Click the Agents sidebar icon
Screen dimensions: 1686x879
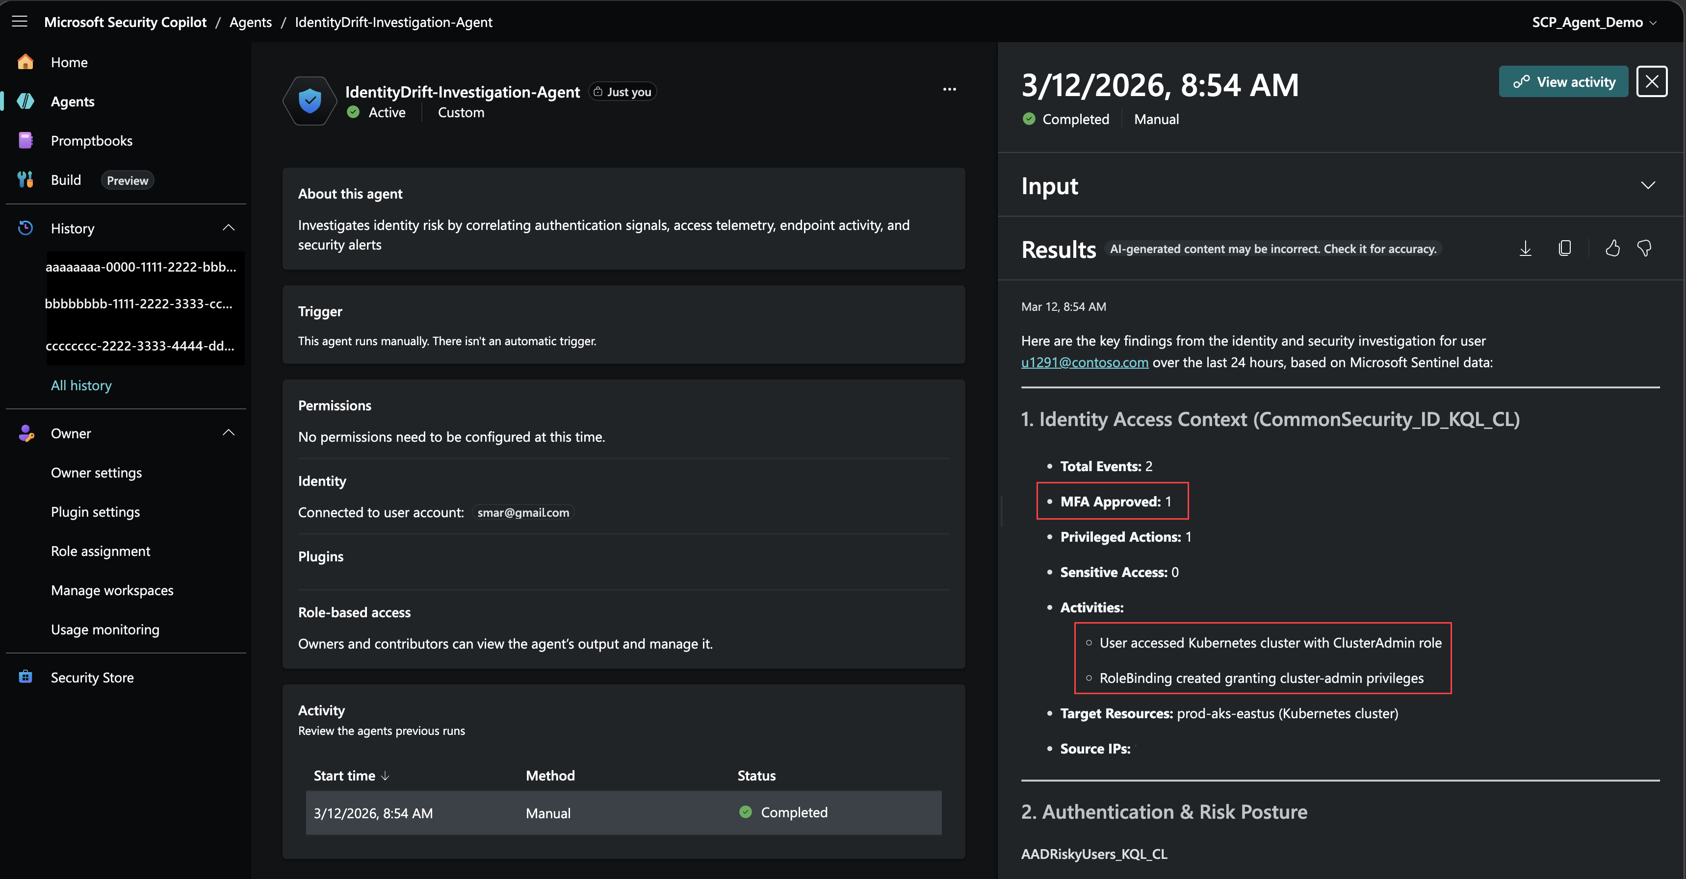click(x=25, y=100)
